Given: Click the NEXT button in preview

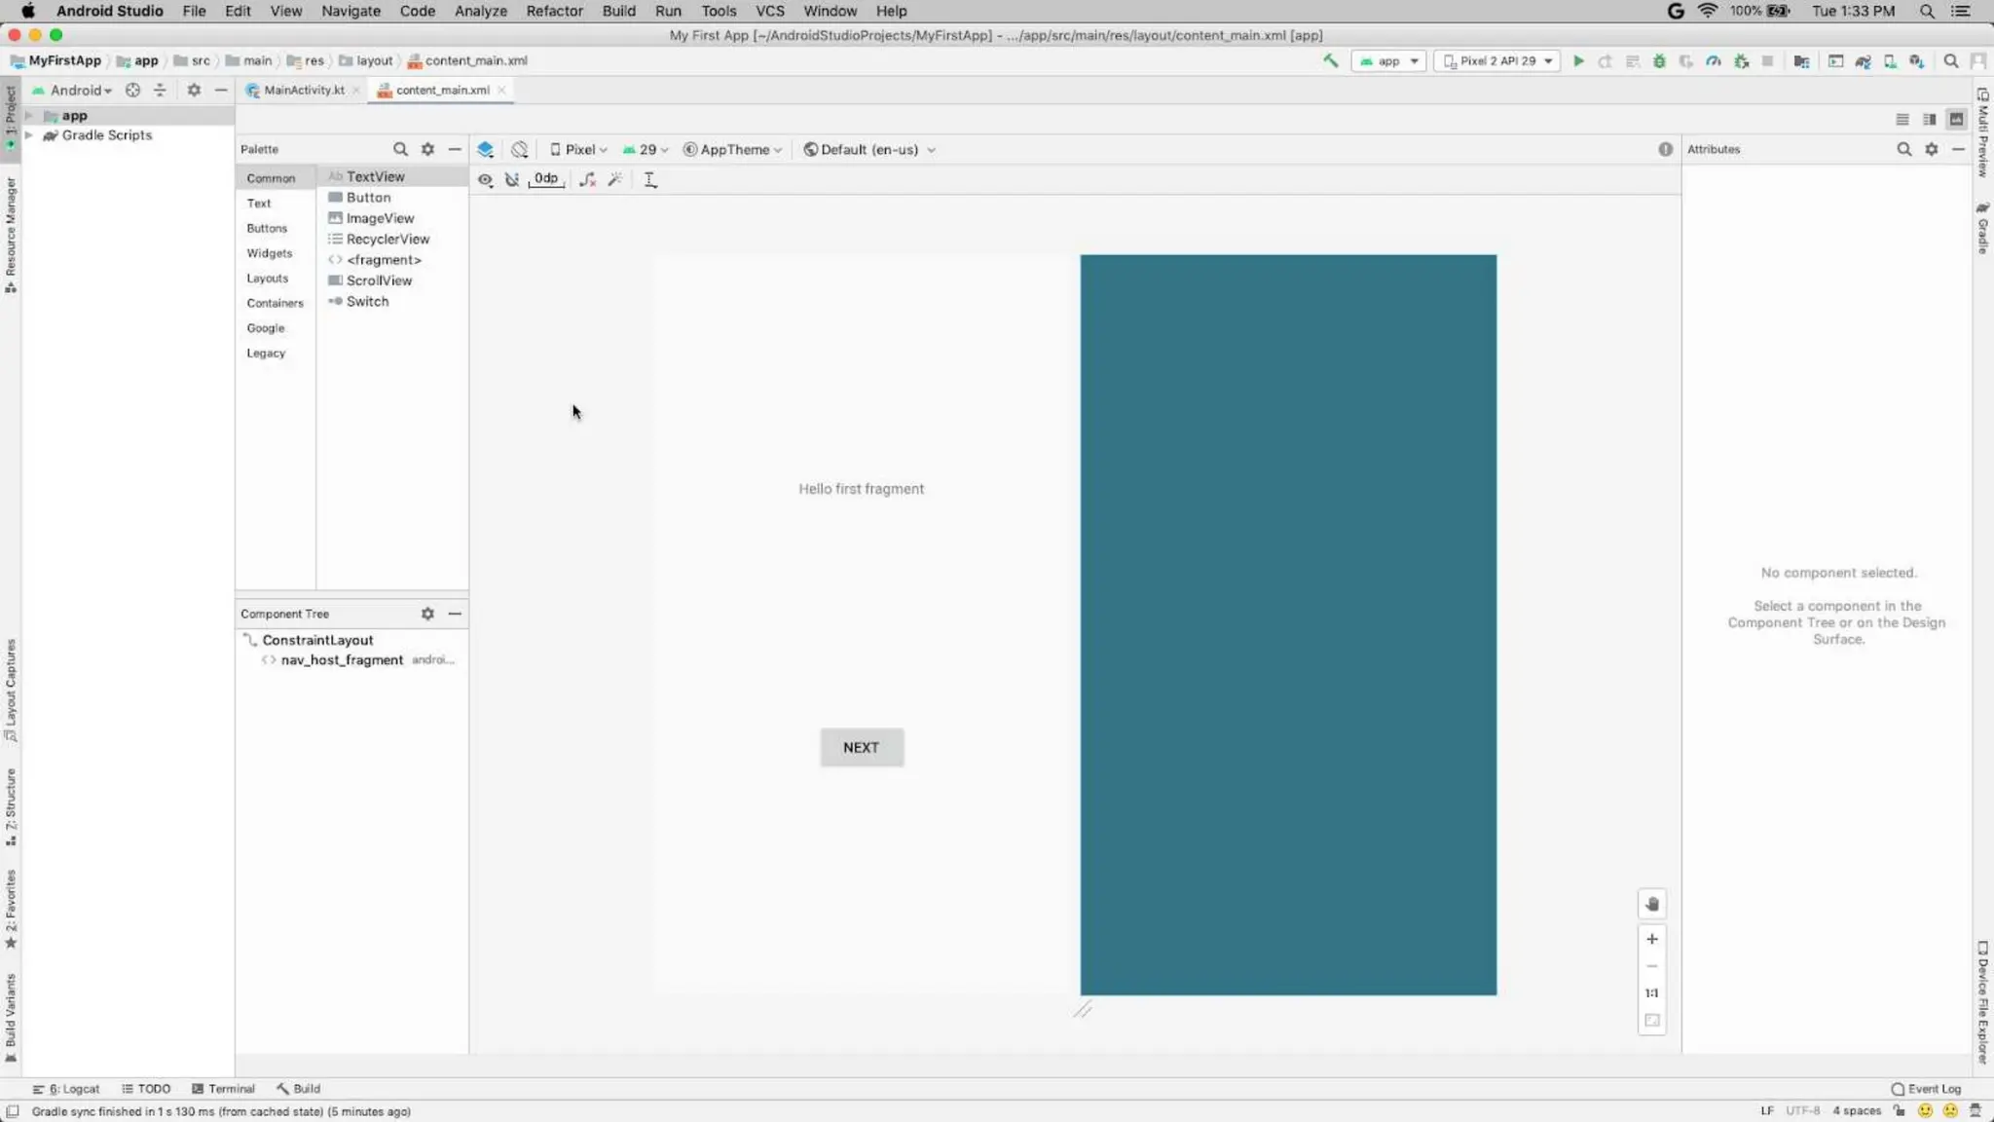Looking at the screenshot, I should coord(861,748).
